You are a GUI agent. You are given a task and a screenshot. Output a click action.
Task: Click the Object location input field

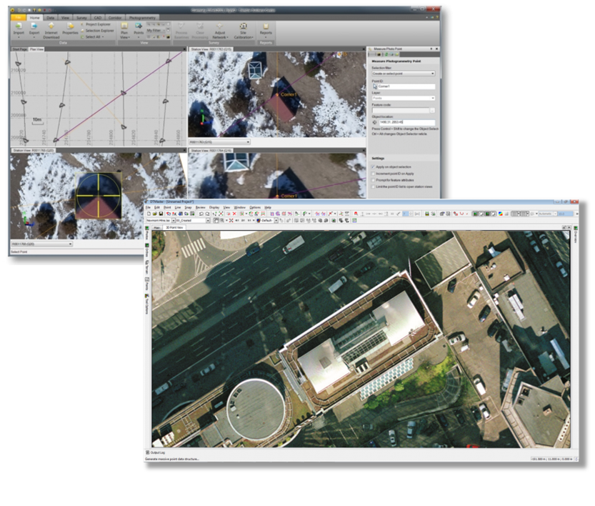coord(407,122)
